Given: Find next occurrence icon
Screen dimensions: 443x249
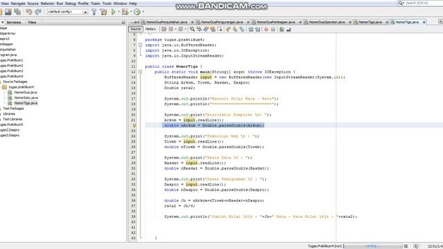Looking at the screenshot, I should click(x=206, y=29).
